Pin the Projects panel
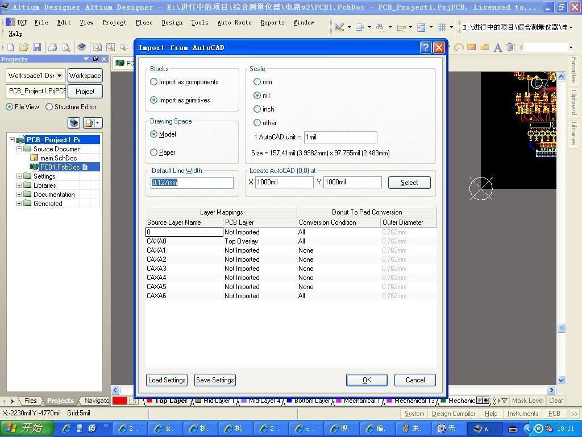The width and height of the screenshot is (582, 437). click(x=95, y=59)
